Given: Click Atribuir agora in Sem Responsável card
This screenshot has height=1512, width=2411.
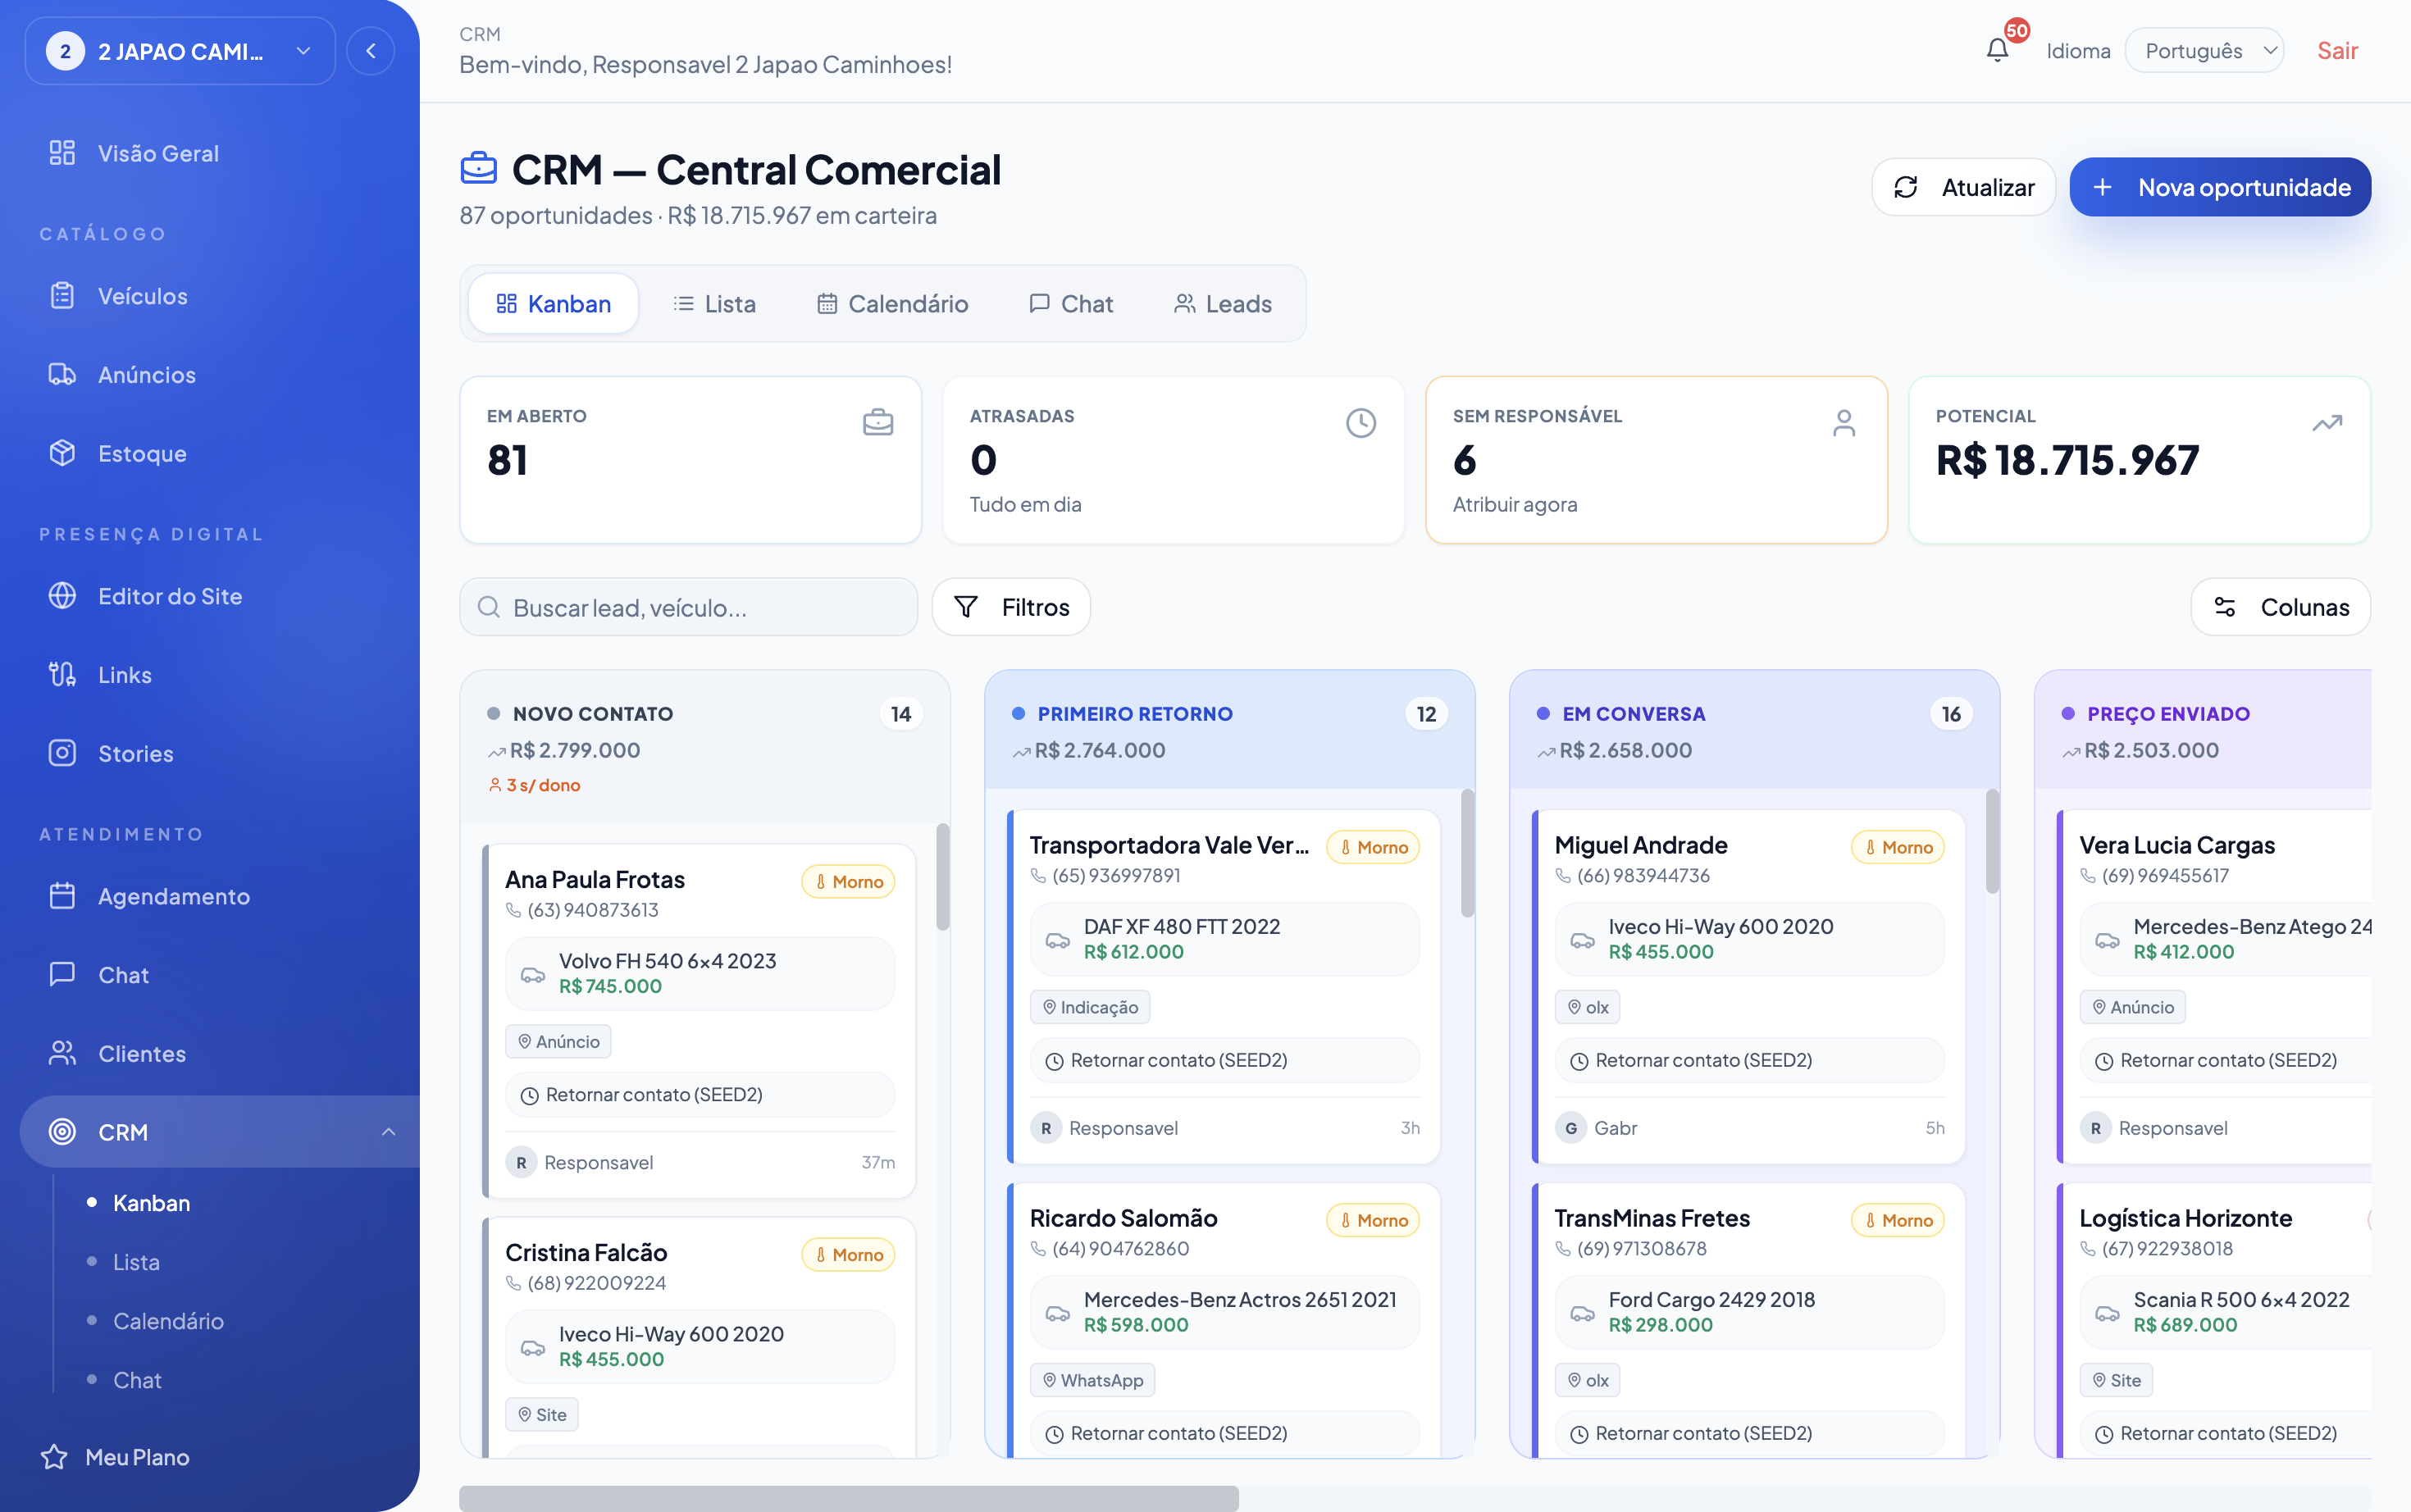Looking at the screenshot, I should point(1515,504).
